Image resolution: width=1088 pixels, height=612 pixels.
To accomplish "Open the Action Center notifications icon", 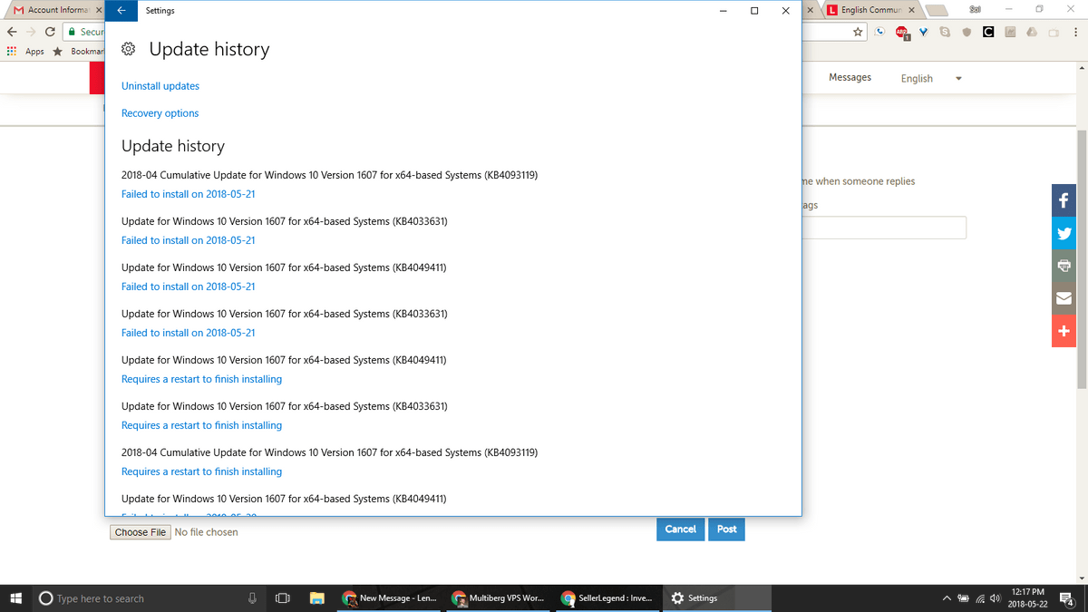I will pos(1066,598).
